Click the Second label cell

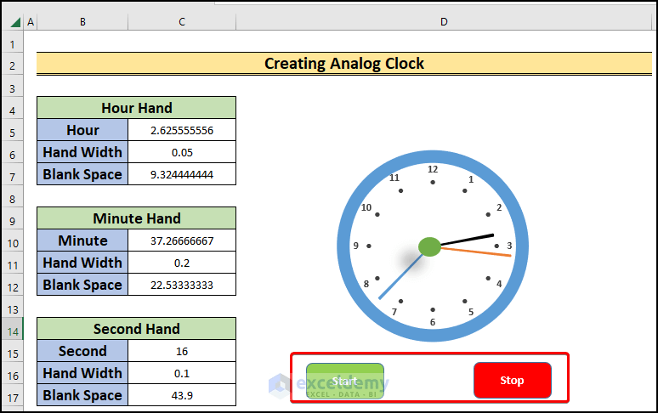coord(82,351)
